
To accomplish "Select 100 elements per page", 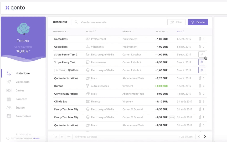I will (69, 137).
